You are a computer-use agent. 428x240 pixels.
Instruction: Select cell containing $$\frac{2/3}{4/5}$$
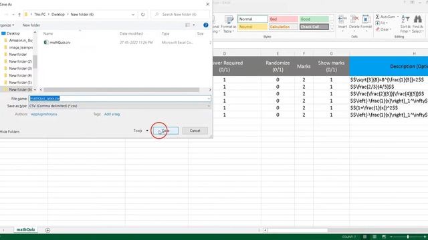389,87
